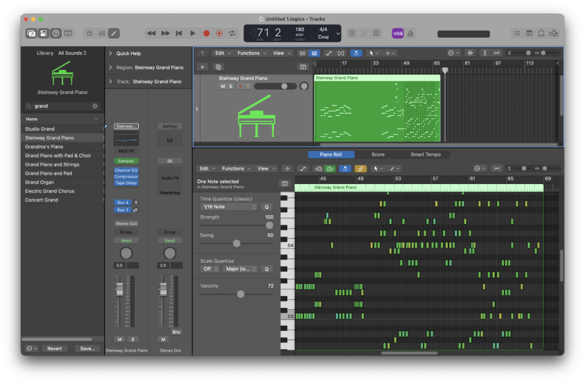585x383 pixels.
Task: Click the Record button in transport
Action: [x=206, y=34]
